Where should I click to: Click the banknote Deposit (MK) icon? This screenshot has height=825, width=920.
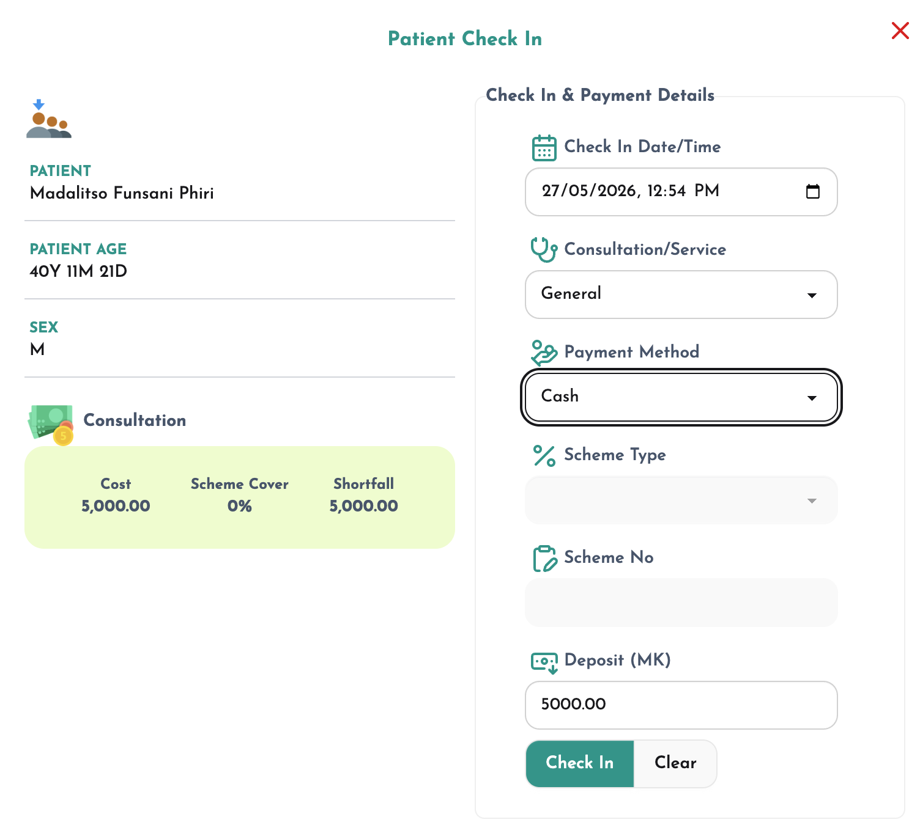tap(544, 662)
